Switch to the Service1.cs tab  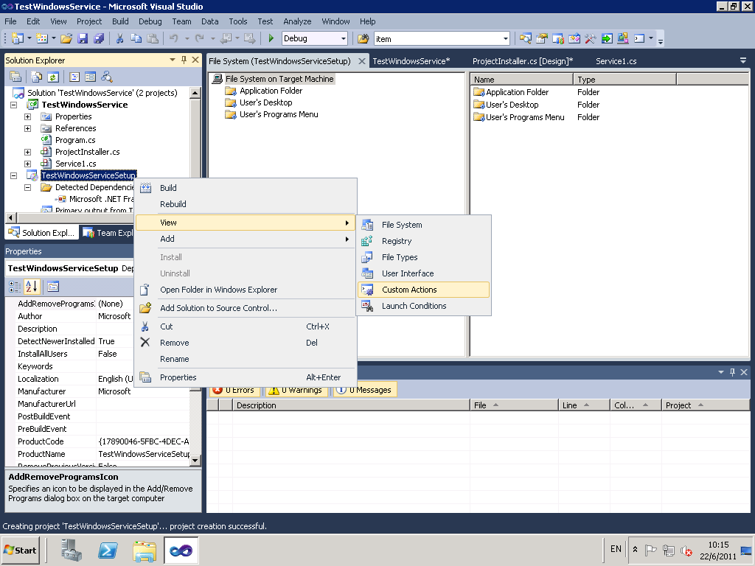616,61
